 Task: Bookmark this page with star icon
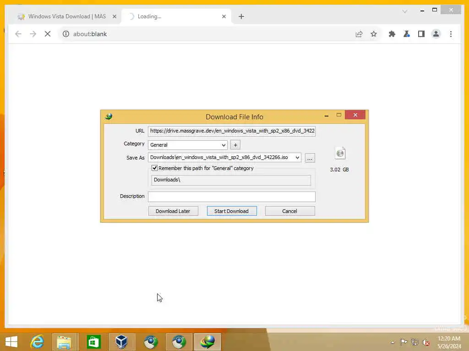pyautogui.click(x=374, y=34)
